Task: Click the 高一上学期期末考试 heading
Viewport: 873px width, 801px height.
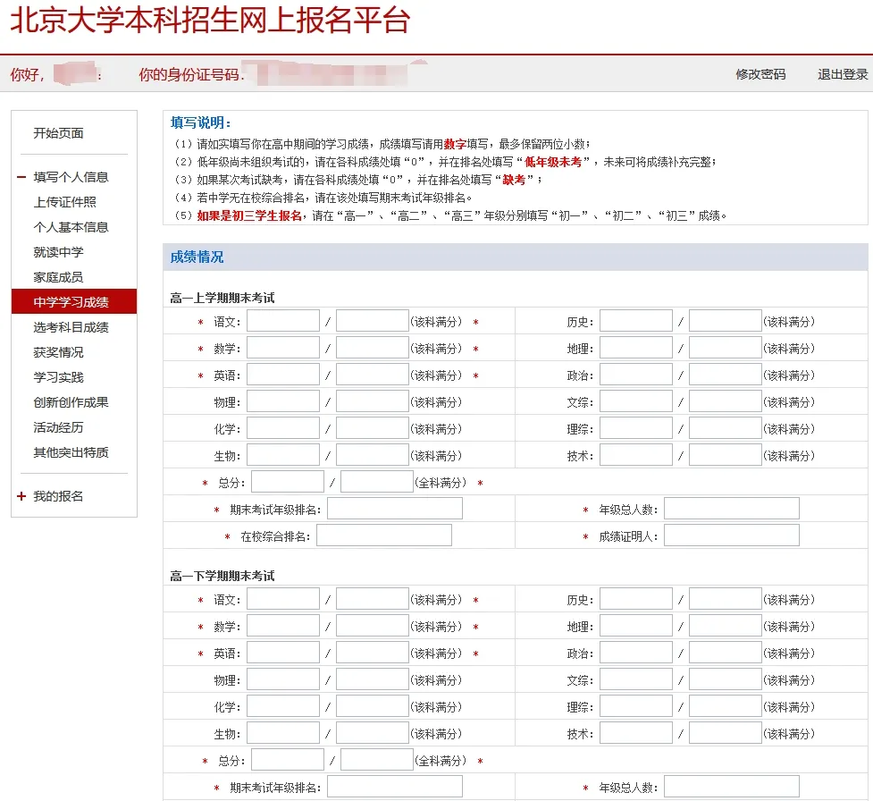Action: [x=222, y=298]
